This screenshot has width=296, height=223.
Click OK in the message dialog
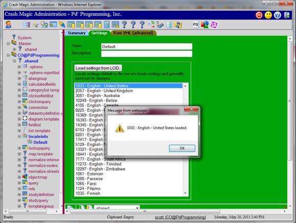[182, 148]
